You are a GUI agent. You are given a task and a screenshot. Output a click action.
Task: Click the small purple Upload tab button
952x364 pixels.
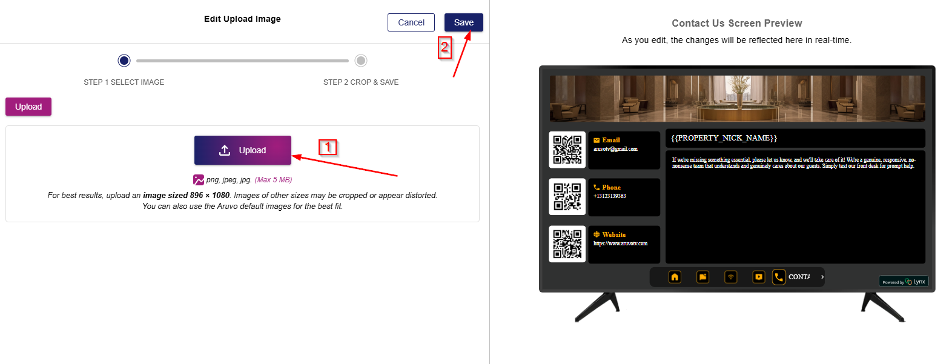[x=28, y=107]
